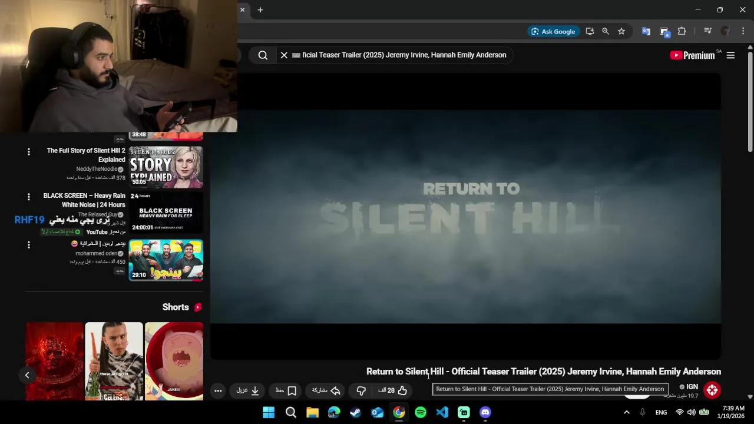Open File Explorer from taskbar
Screen dimensions: 754x424
(312, 412)
